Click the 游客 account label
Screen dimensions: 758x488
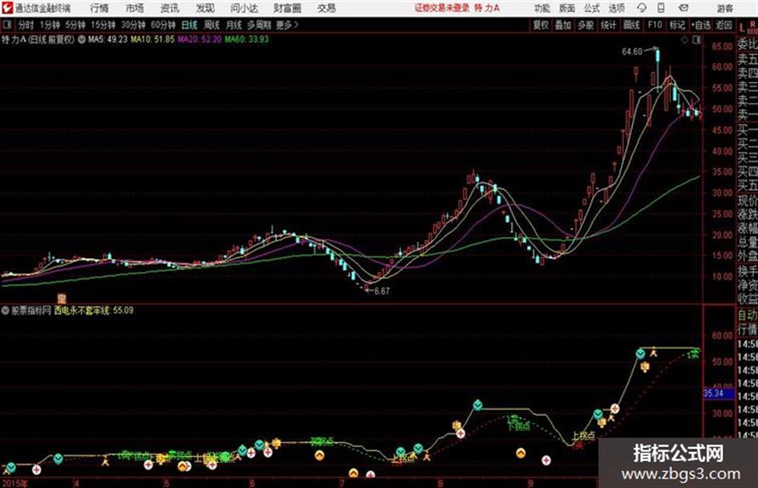pyautogui.click(x=725, y=8)
